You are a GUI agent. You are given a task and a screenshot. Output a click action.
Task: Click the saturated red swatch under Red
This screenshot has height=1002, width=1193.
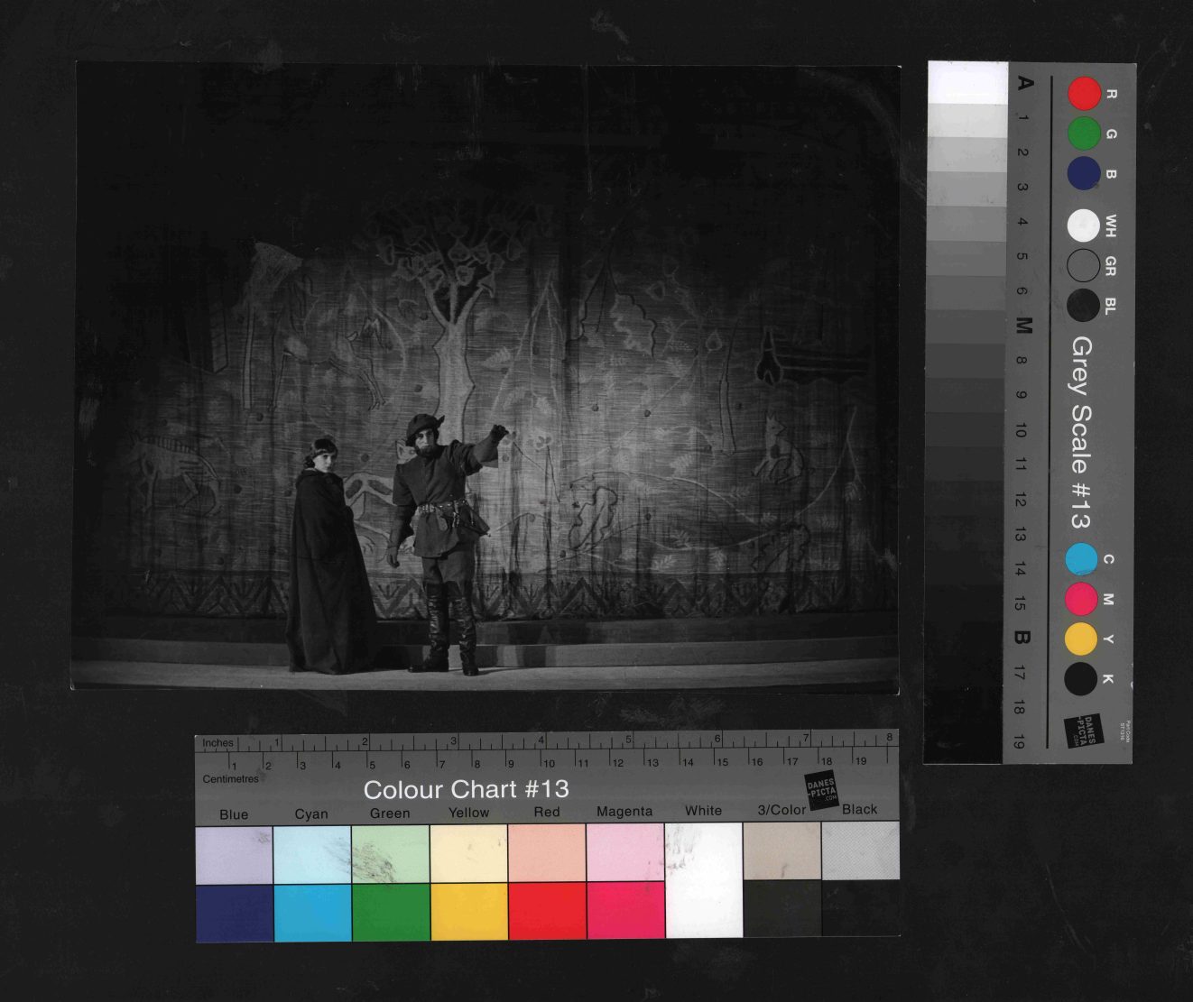(547, 911)
